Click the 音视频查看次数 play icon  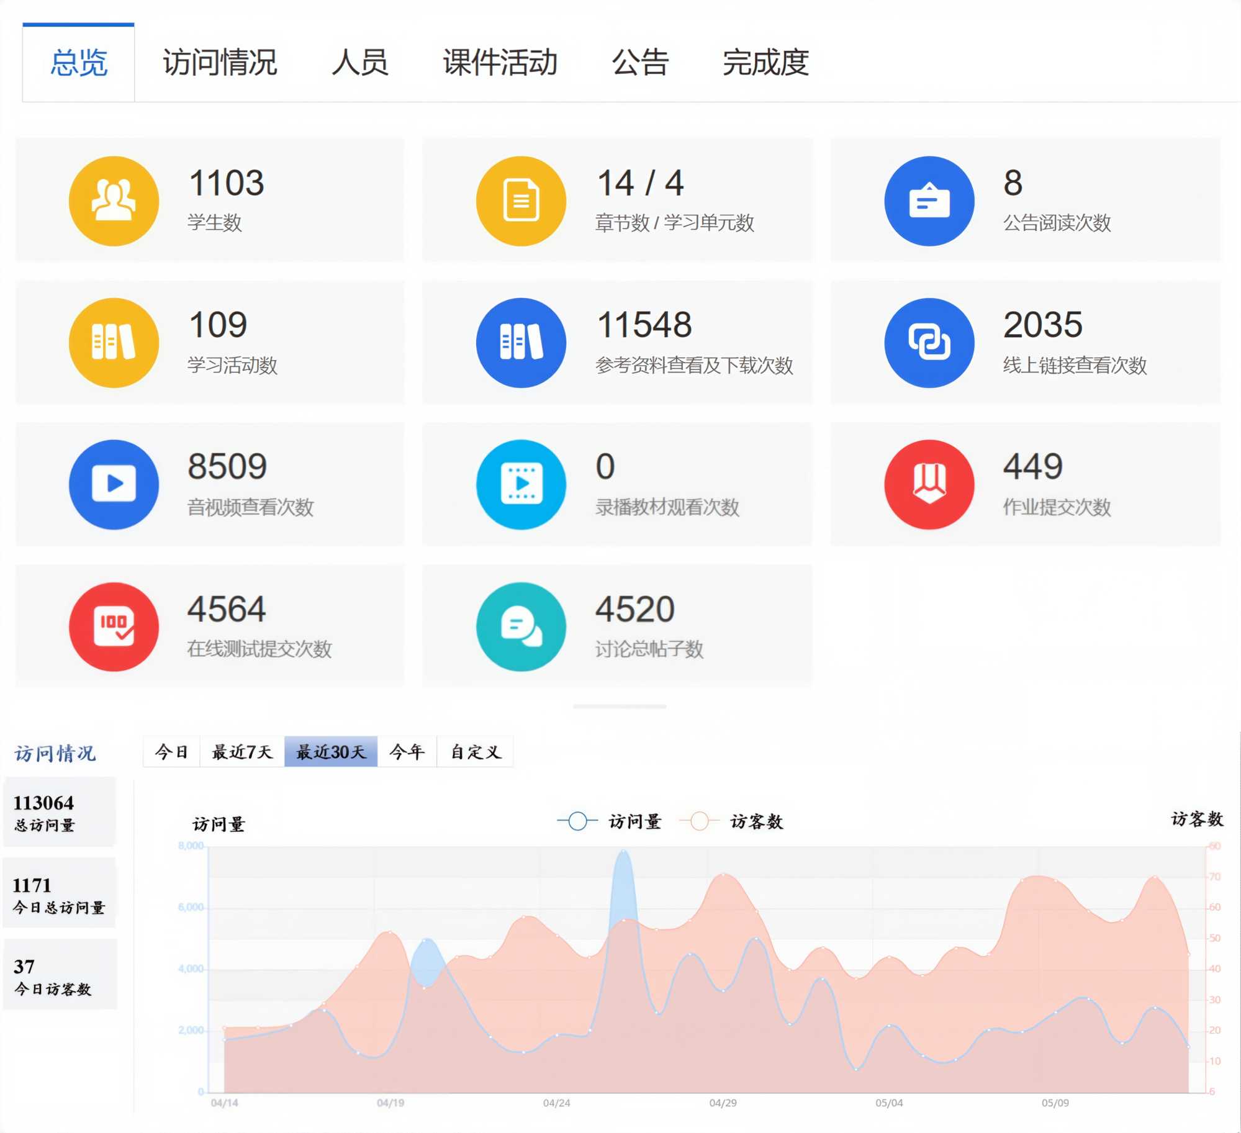point(114,484)
